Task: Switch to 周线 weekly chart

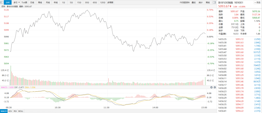Action: coord(40,2)
